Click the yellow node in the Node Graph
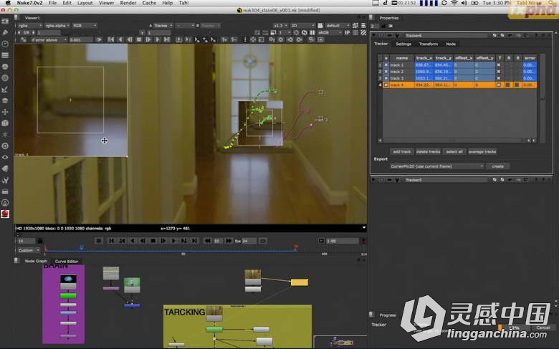 tap(299, 282)
